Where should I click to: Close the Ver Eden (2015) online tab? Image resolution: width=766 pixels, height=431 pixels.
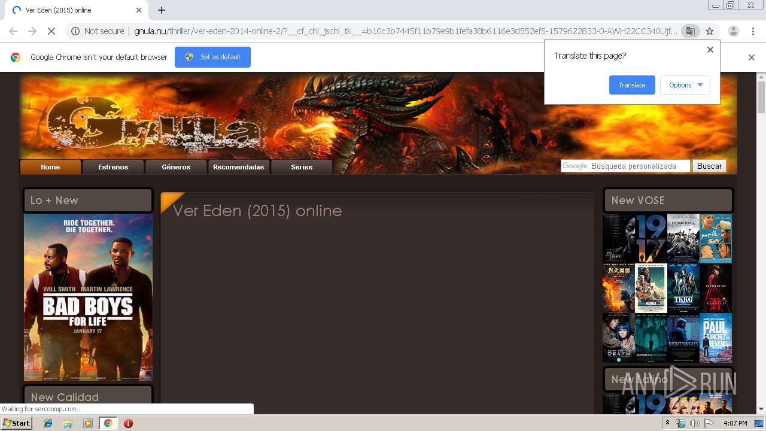pos(139,10)
